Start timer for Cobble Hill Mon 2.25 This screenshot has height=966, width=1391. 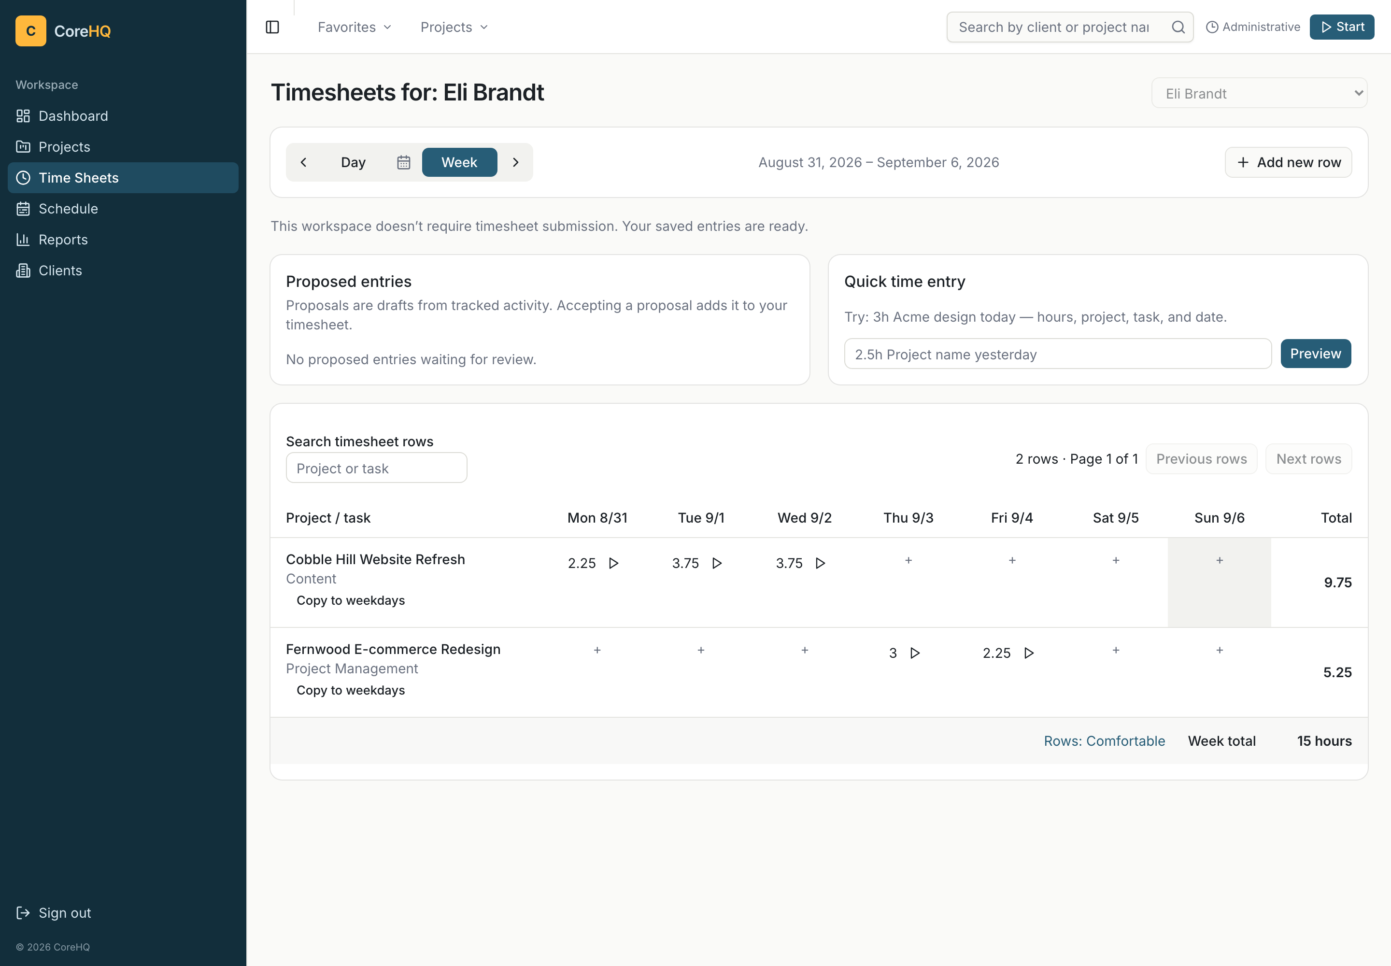[x=614, y=564]
